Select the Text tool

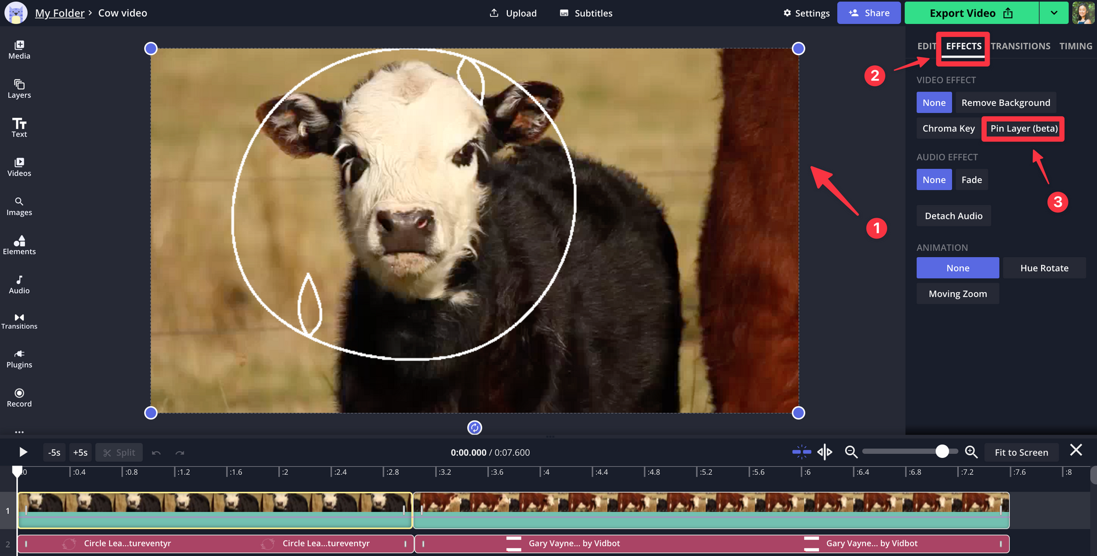19,127
